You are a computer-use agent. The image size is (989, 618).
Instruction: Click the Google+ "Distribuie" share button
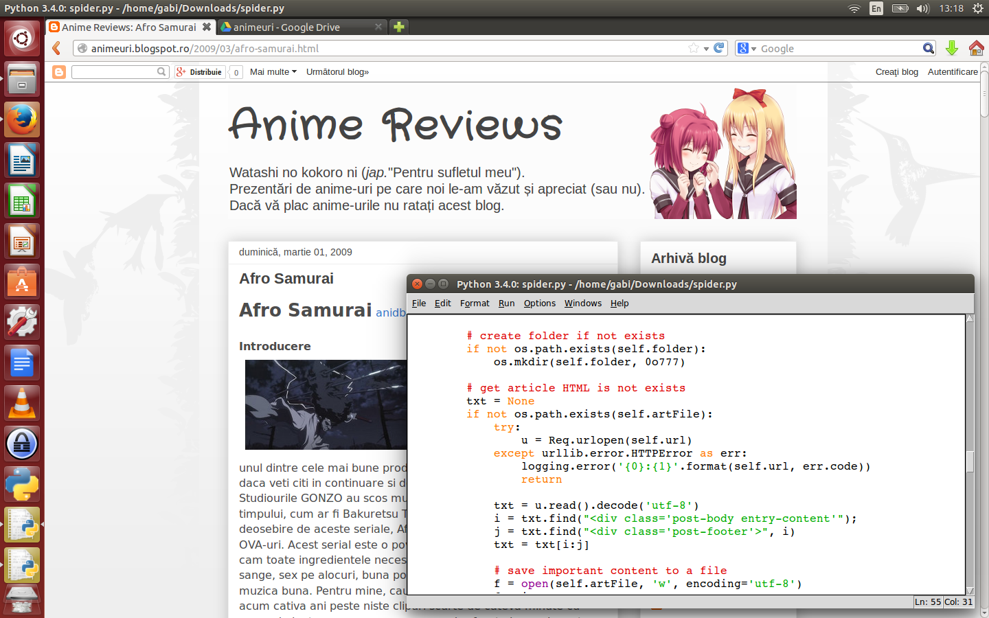199,71
